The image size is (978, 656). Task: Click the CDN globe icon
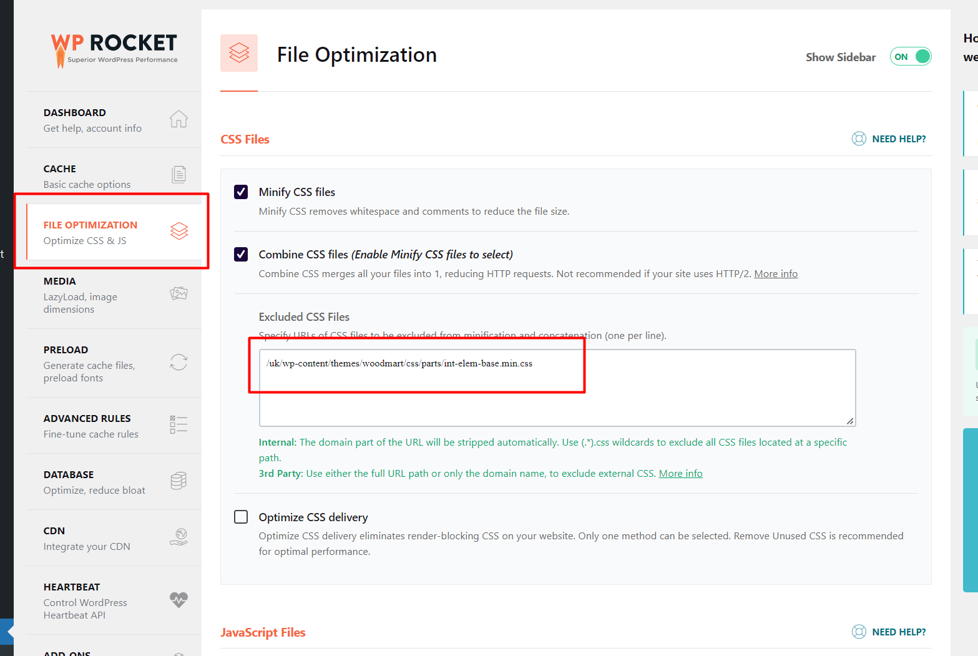pos(178,537)
